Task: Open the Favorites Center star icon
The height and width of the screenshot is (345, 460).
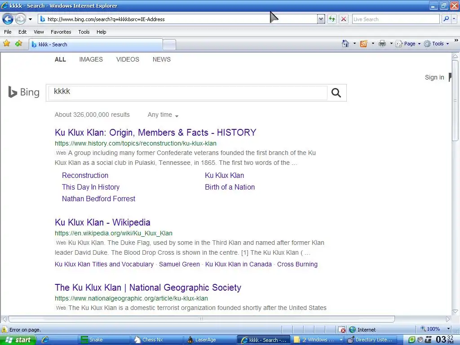Action: tap(6, 44)
